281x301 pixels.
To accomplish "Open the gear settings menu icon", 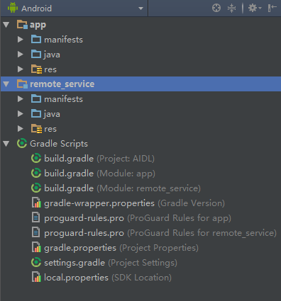I will pos(254,8).
